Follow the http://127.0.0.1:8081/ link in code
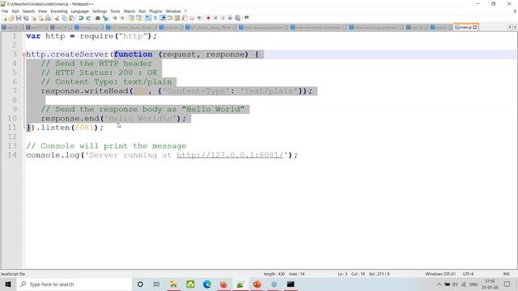 click(230, 155)
